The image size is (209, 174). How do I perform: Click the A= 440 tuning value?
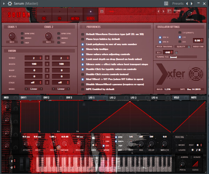coord(168,52)
